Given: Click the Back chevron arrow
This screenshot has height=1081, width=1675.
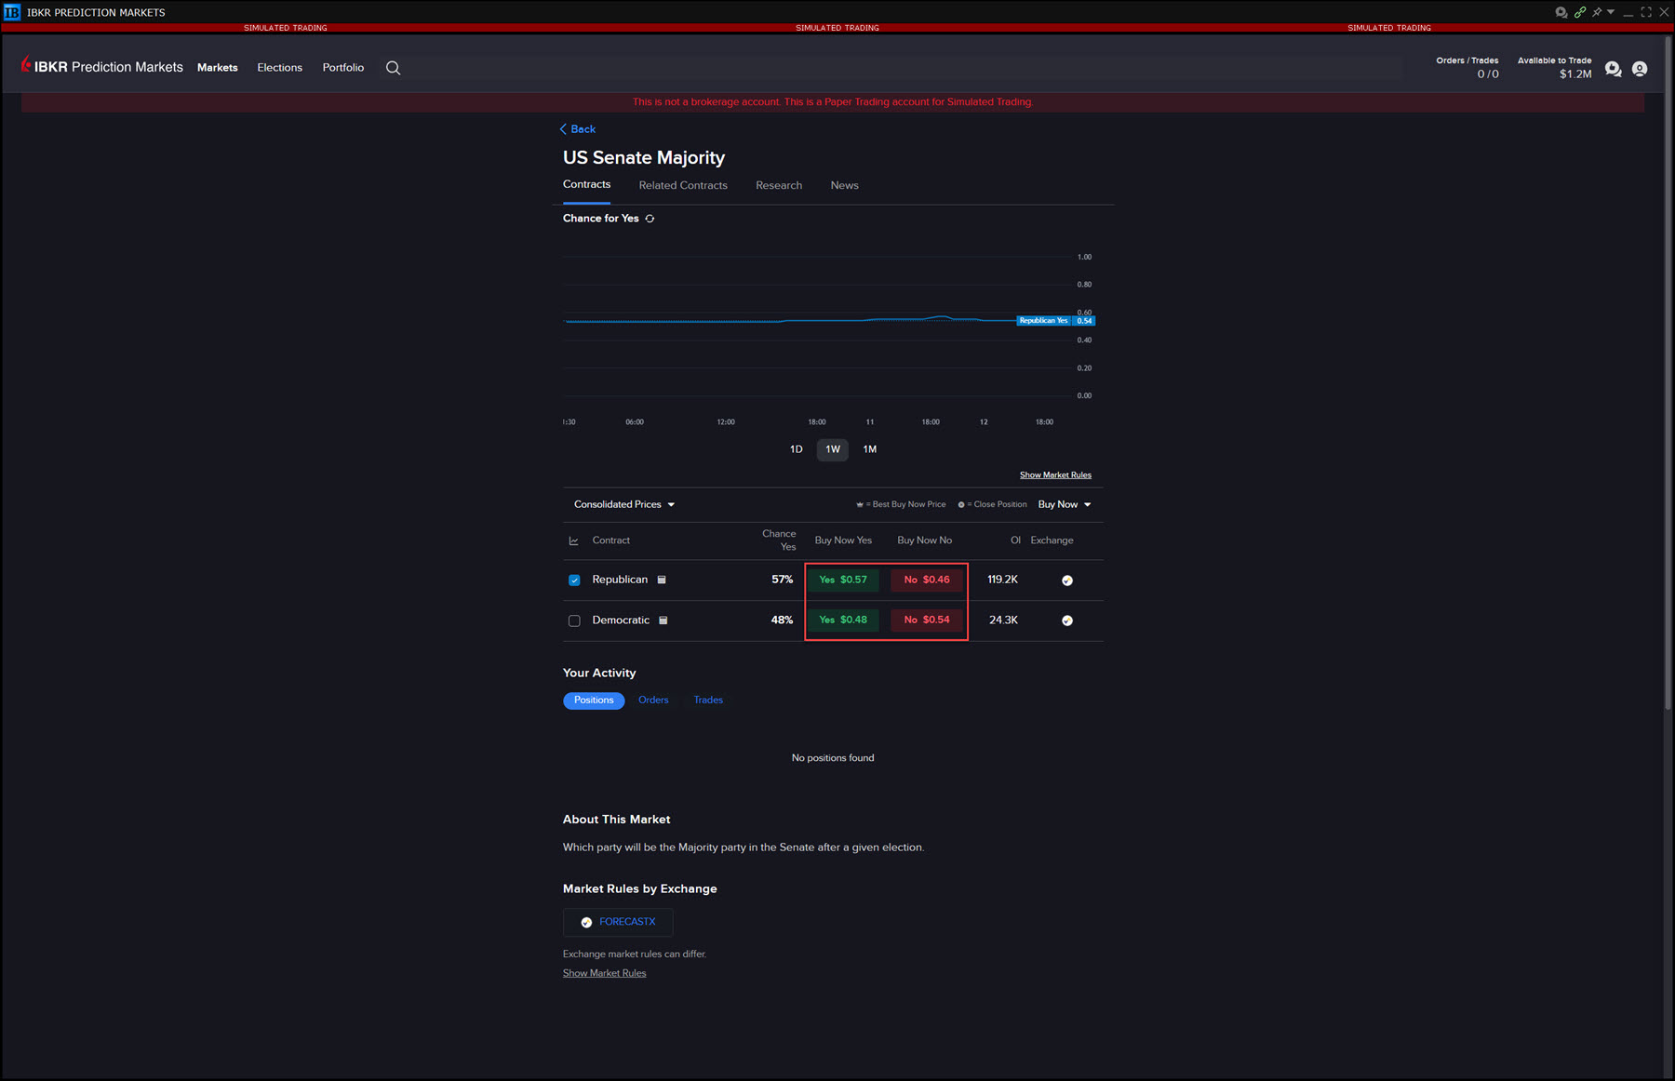Looking at the screenshot, I should coord(563,129).
